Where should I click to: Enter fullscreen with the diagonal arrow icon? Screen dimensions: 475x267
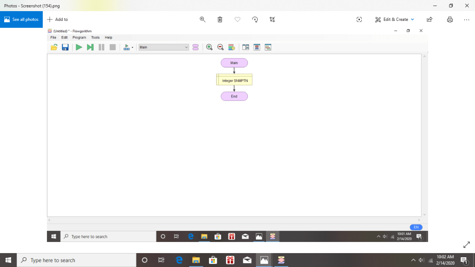click(467, 245)
